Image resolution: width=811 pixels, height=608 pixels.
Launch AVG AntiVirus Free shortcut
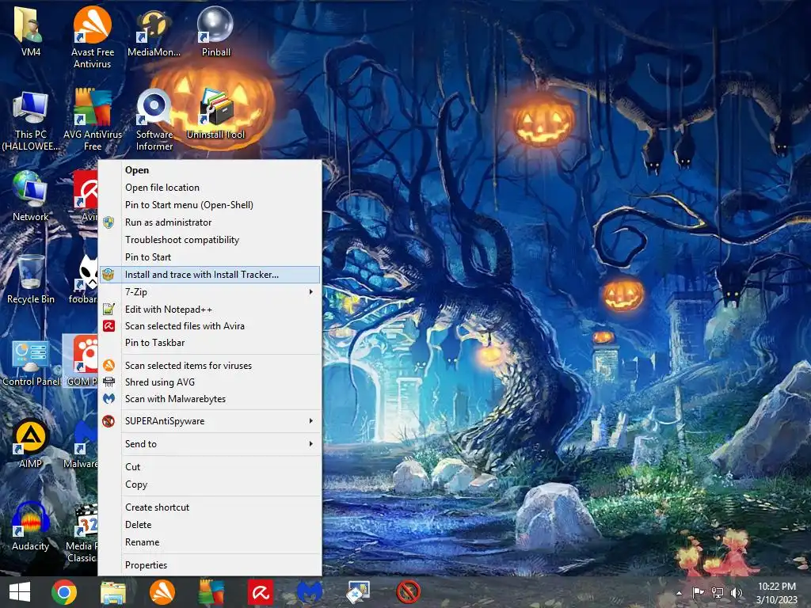92,120
